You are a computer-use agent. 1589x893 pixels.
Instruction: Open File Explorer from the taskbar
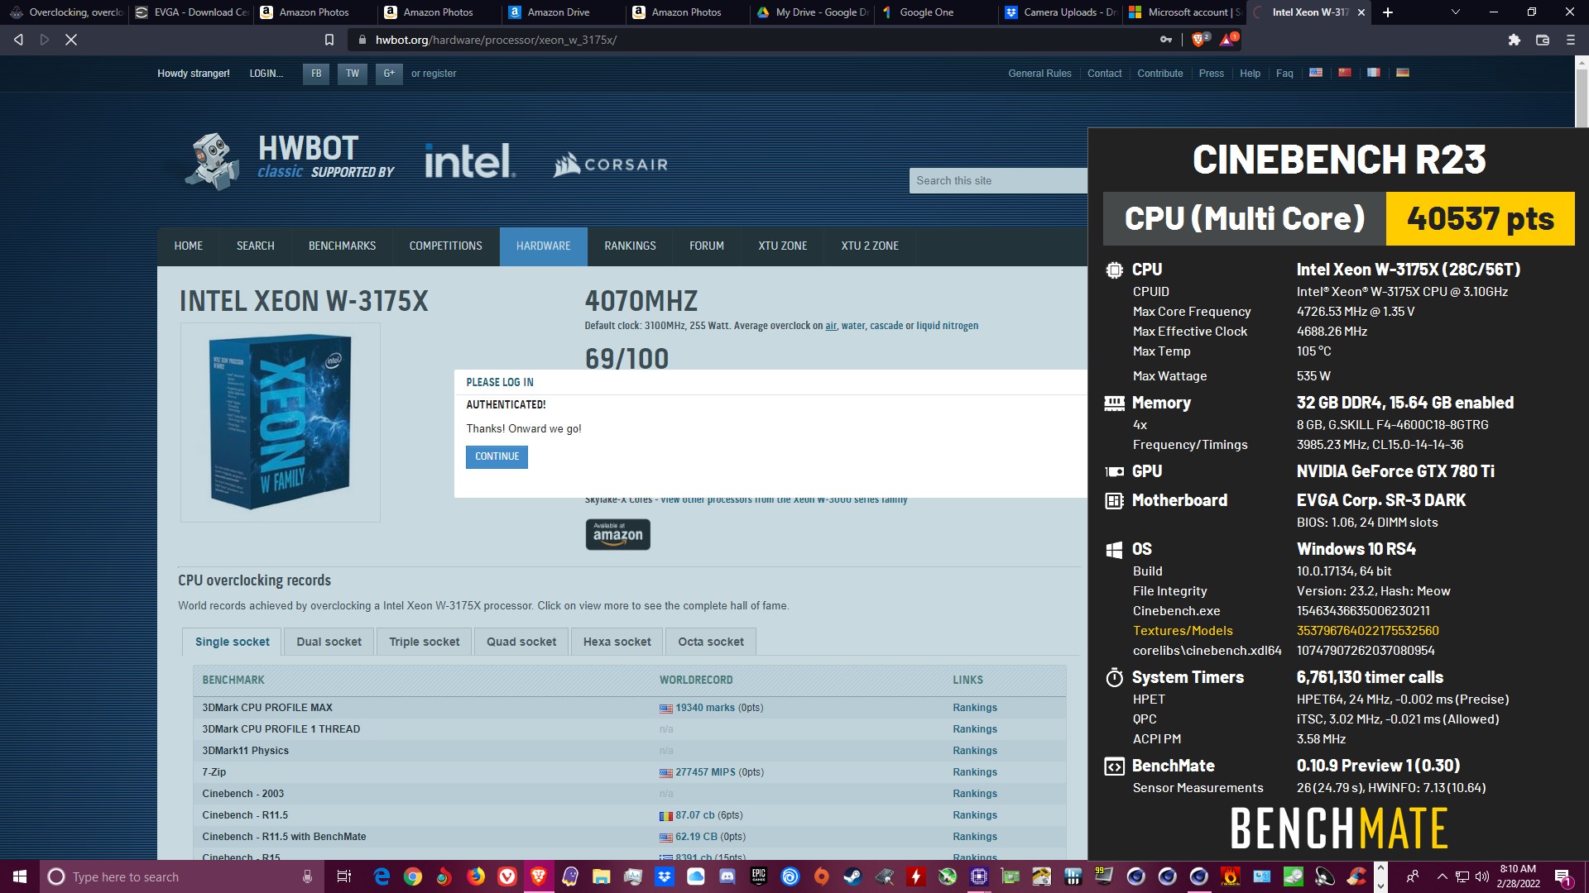coord(602,876)
